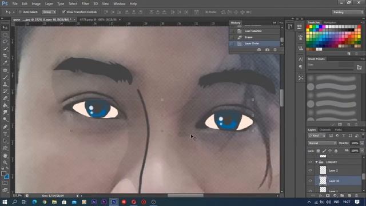Select the Smudge tool
Image resolution: width=366 pixels, height=206 pixels.
[x=5, y=112]
